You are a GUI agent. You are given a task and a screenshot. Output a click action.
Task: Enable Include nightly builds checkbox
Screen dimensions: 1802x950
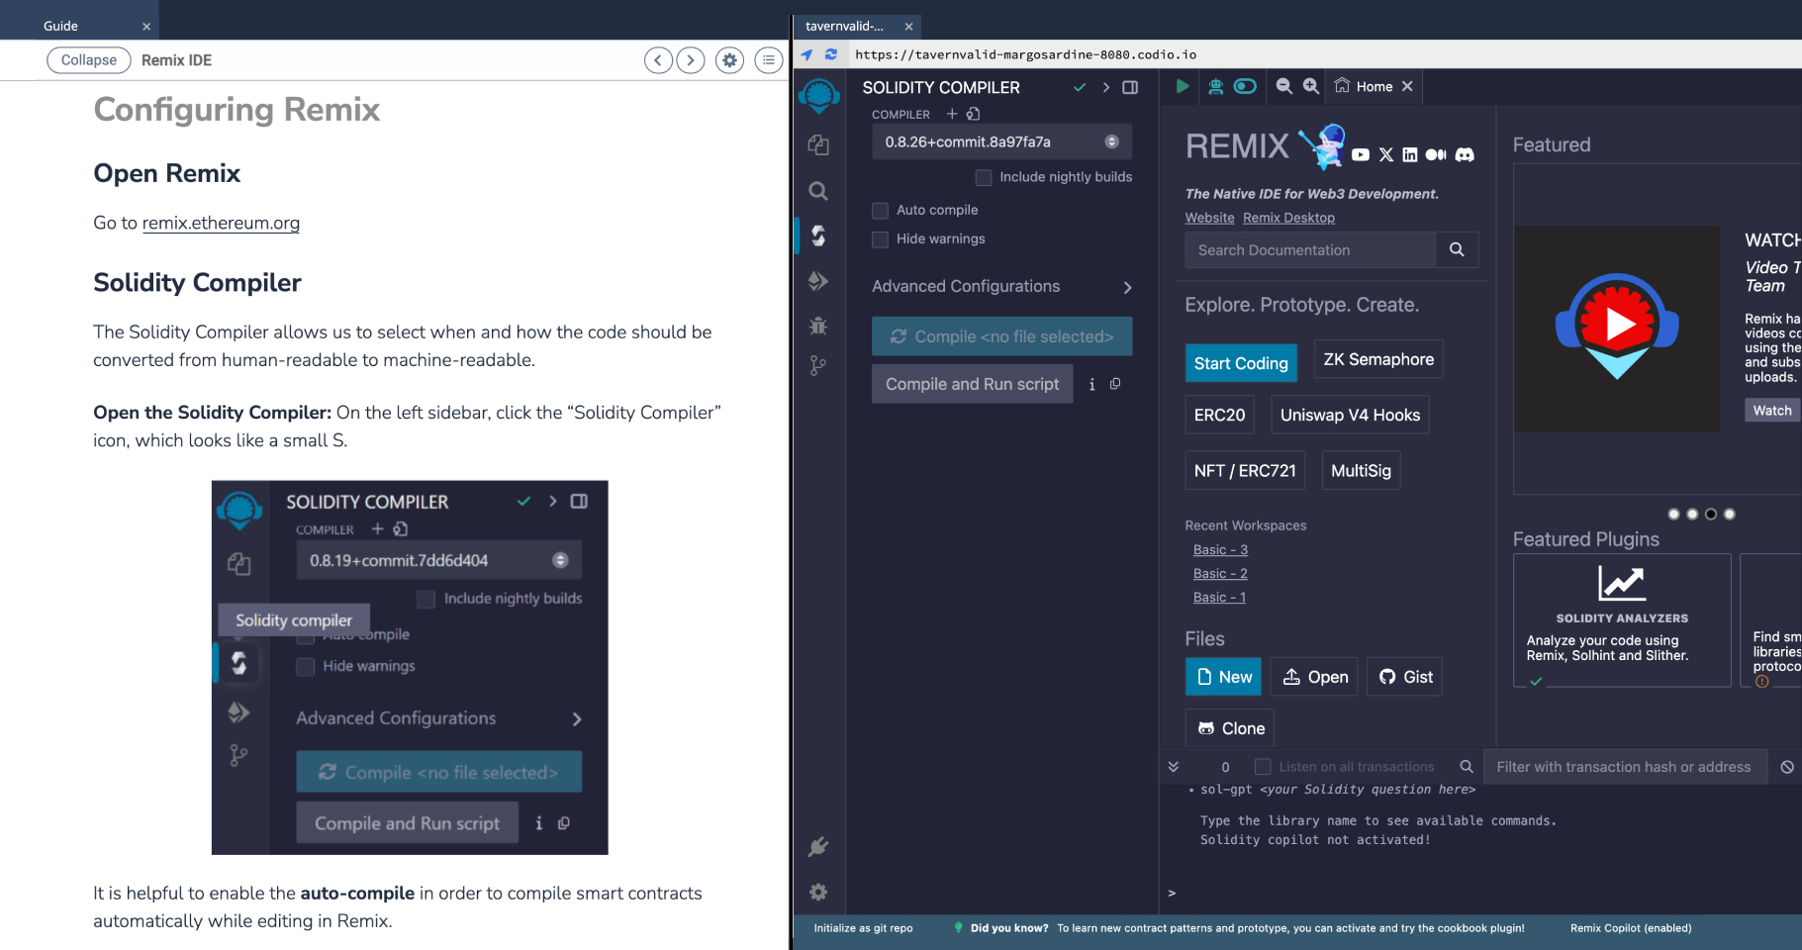pyautogui.click(x=984, y=177)
